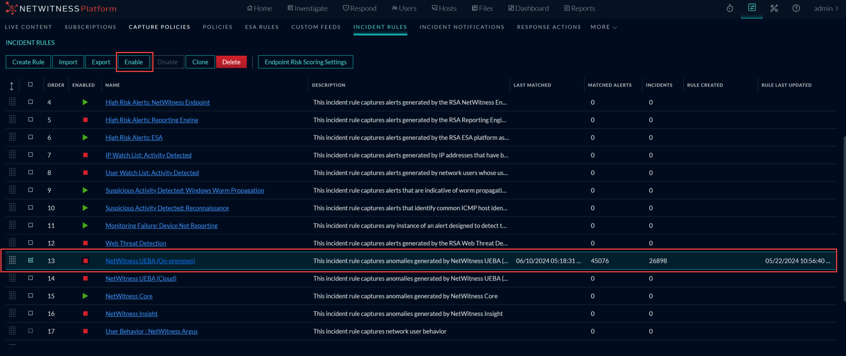
Task: Click red disabled icon for NetWitness Argus rule
Action: (85, 331)
